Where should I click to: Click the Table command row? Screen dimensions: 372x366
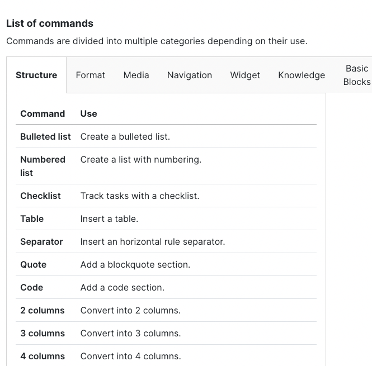pyautogui.click(x=32, y=218)
